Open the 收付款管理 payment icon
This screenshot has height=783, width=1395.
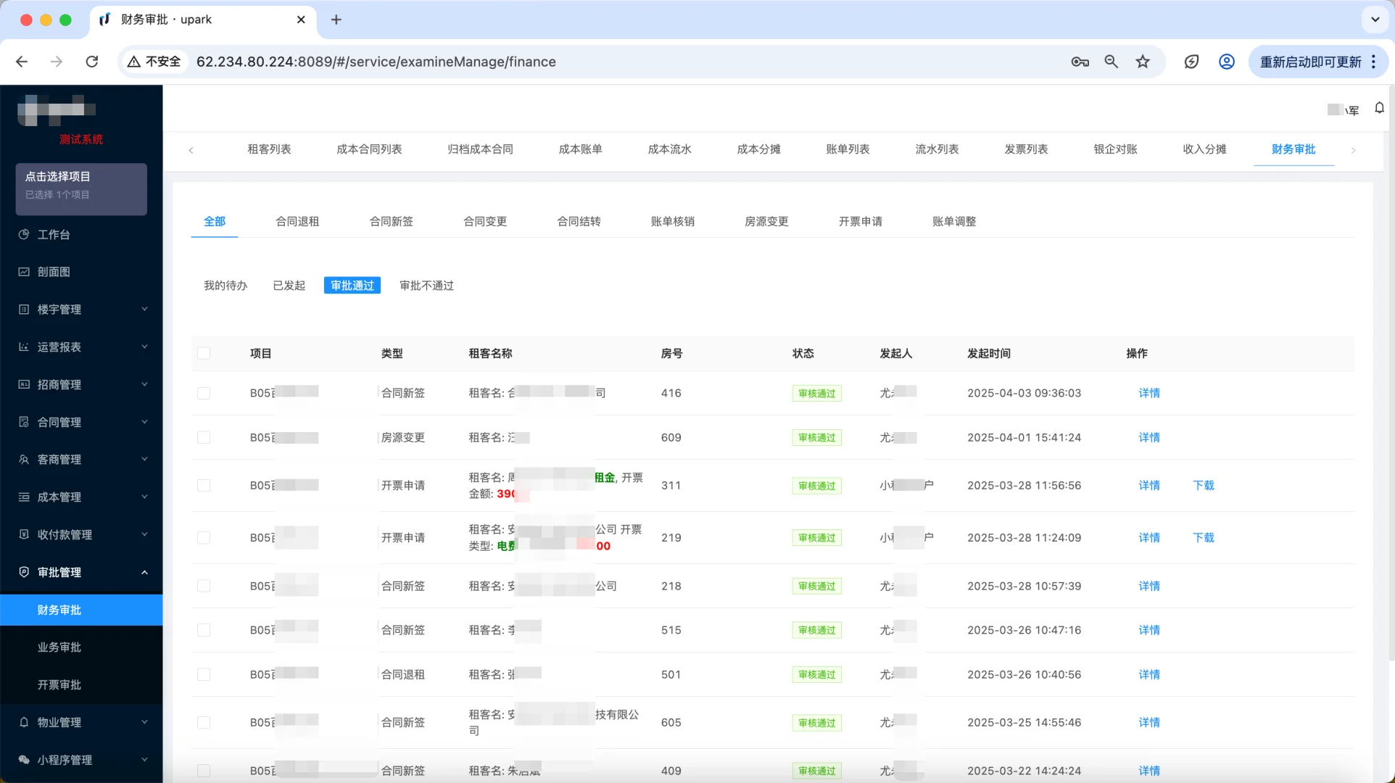[x=23, y=534]
